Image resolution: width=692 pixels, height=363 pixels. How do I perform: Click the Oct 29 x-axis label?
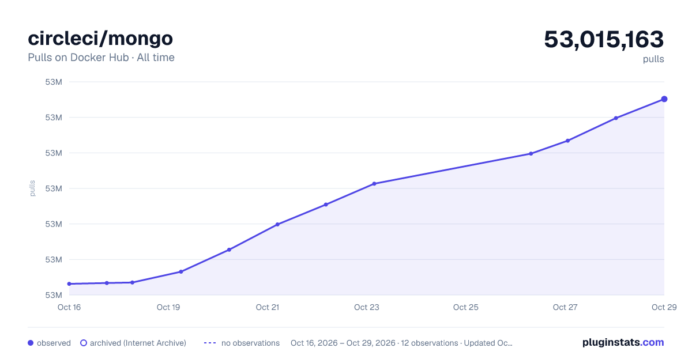(663, 307)
